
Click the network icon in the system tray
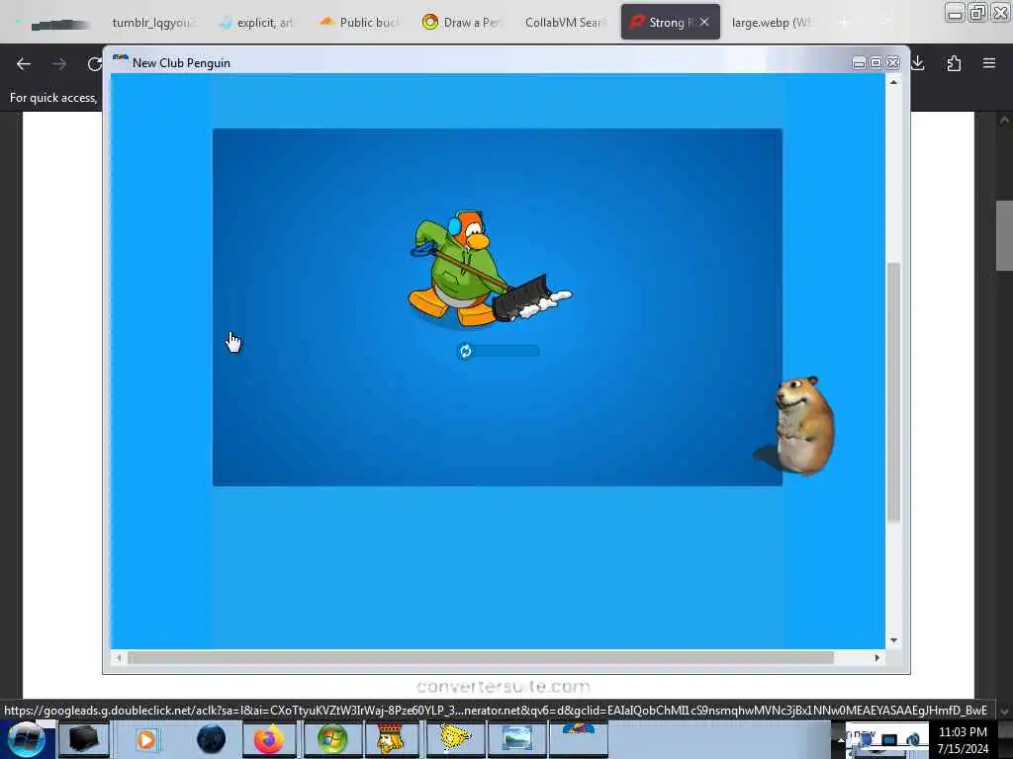[x=889, y=739]
